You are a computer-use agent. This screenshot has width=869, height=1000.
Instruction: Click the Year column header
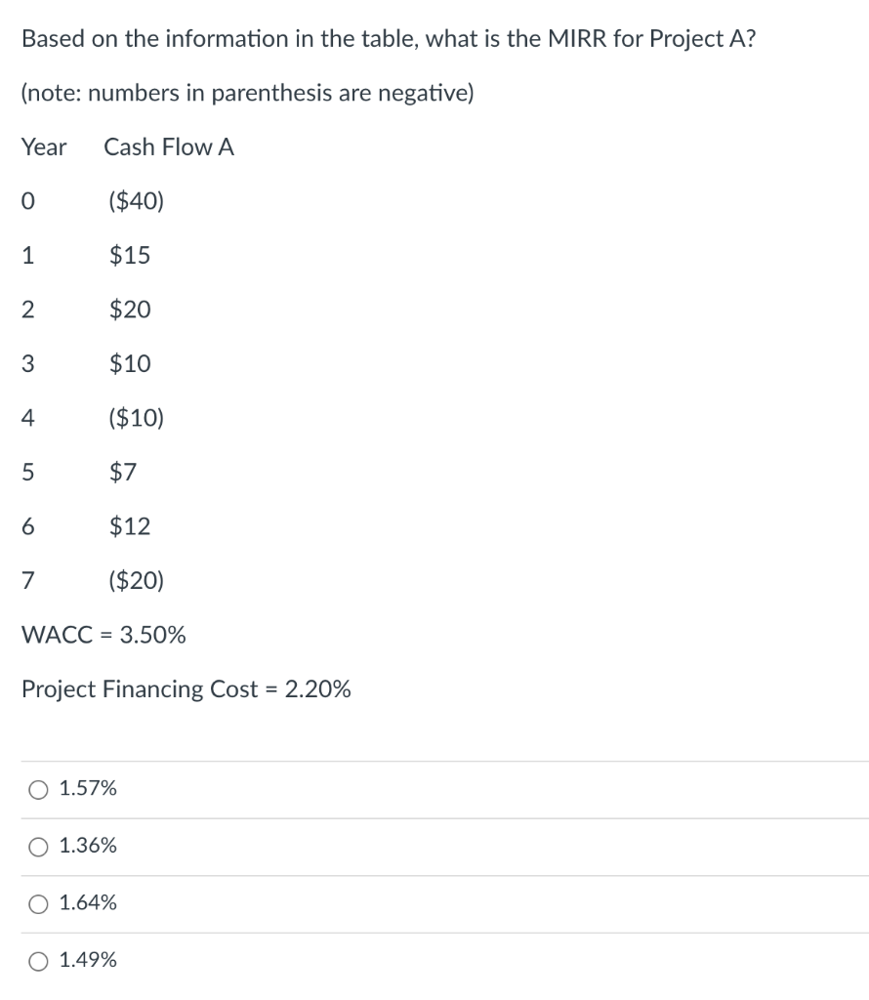[44, 146]
